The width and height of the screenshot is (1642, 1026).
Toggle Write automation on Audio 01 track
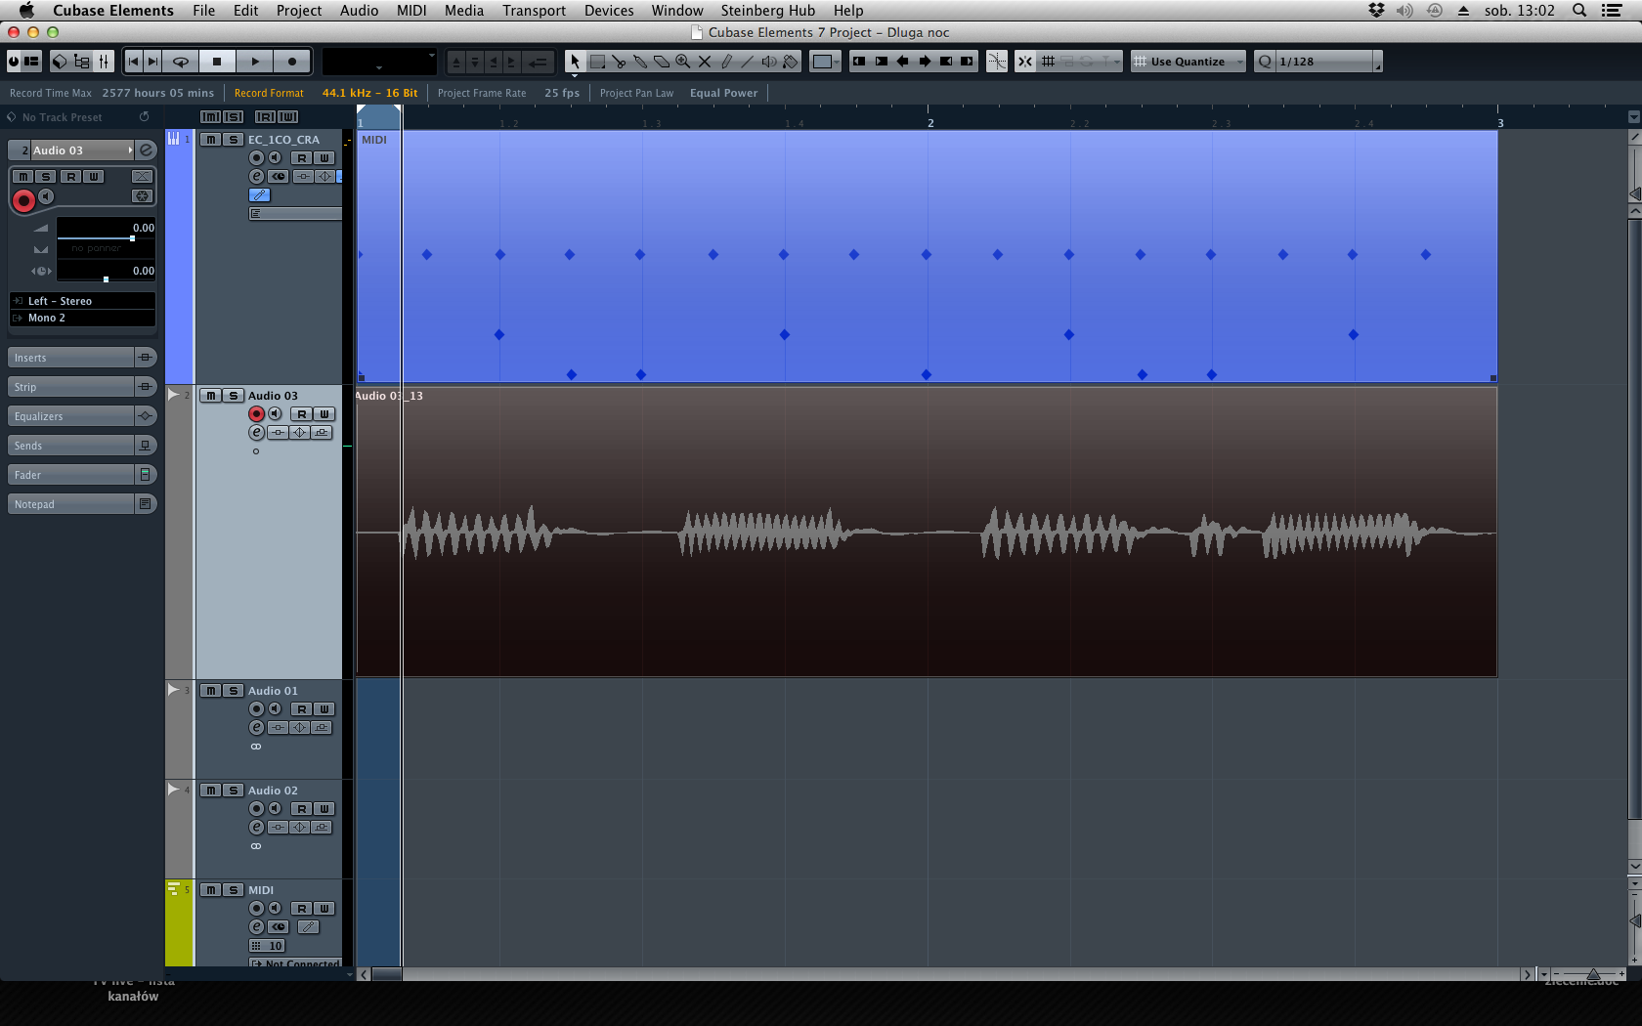click(x=324, y=709)
